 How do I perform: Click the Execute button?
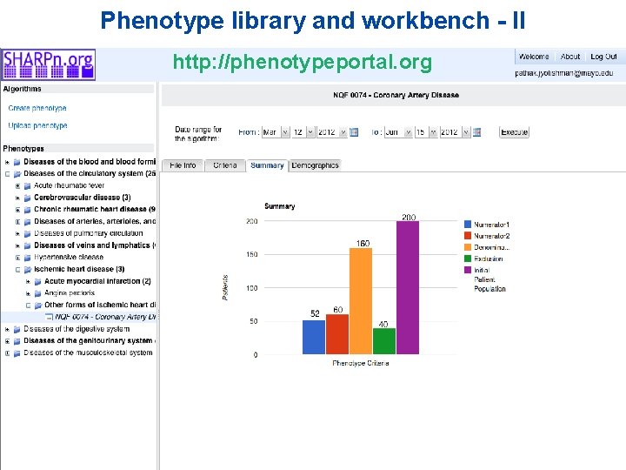coord(514,132)
